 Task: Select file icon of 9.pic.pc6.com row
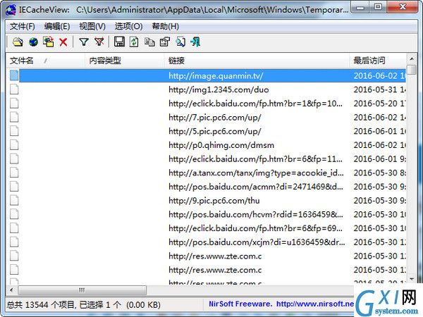(14, 200)
